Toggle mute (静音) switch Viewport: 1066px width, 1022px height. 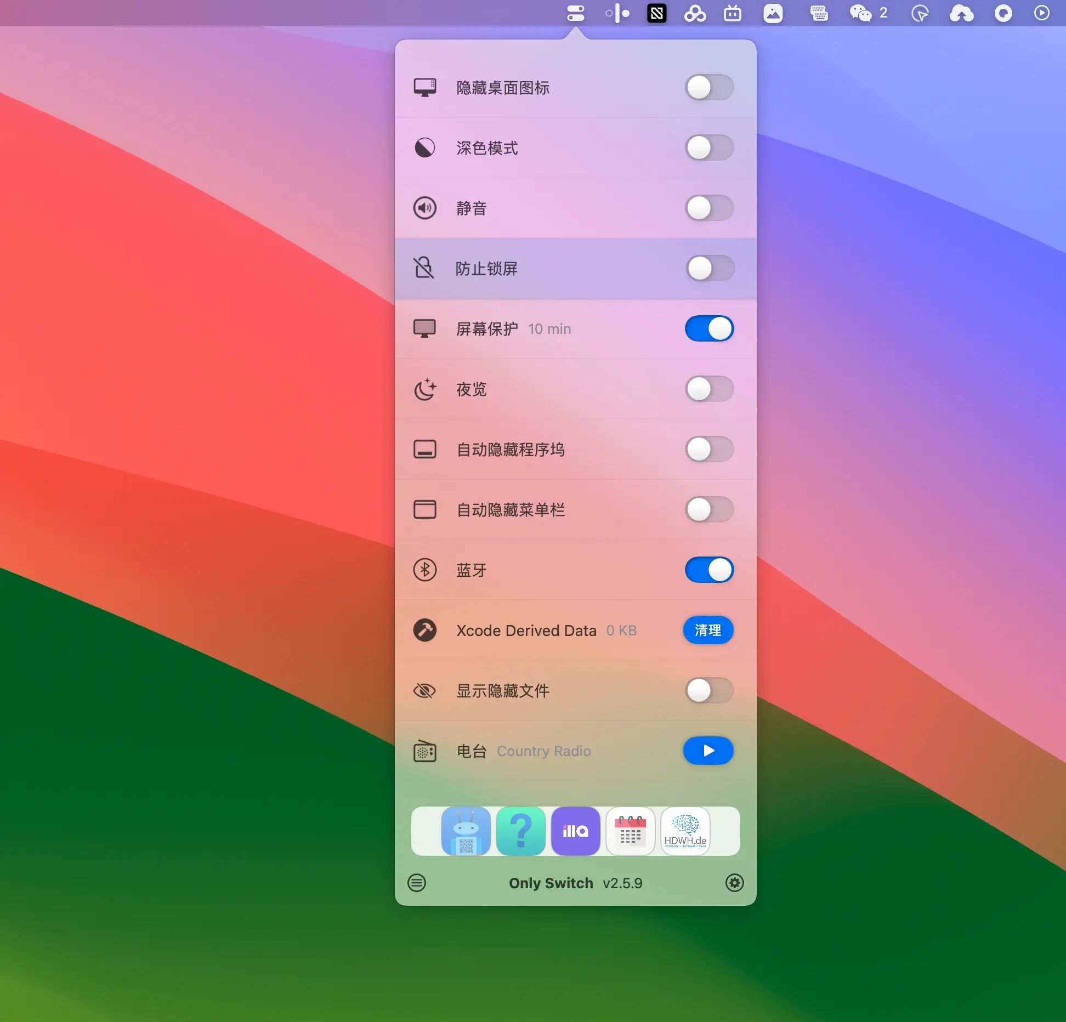point(709,208)
